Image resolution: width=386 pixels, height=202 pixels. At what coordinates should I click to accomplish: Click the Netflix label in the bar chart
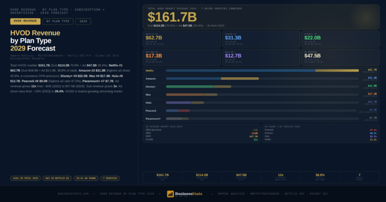(149, 71)
